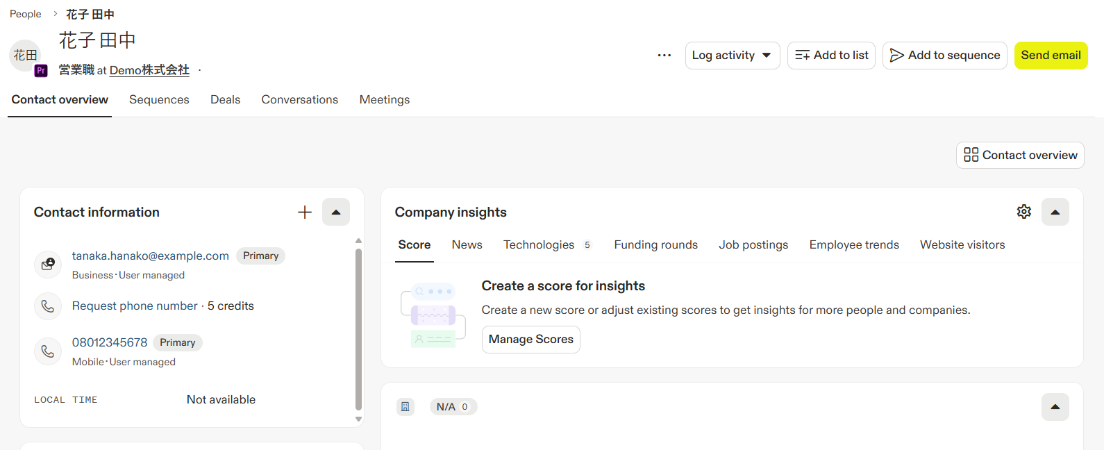The height and width of the screenshot is (450, 1104).
Task: Click the Manage Scores button
Action: [x=530, y=340]
